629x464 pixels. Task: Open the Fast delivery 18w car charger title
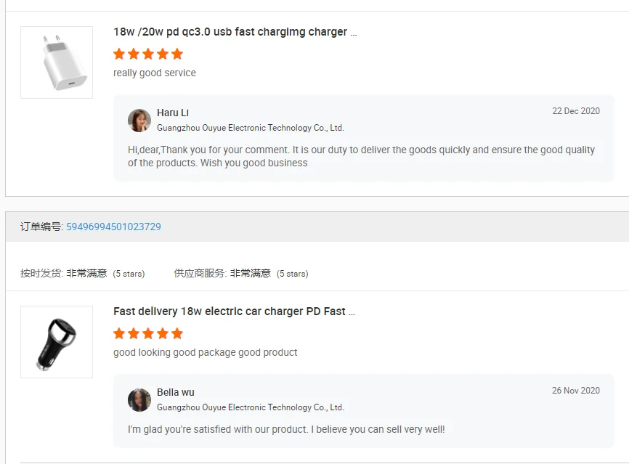234,312
